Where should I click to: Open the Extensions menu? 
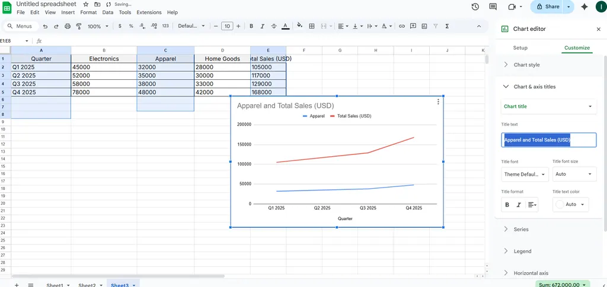(x=149, y=12)
